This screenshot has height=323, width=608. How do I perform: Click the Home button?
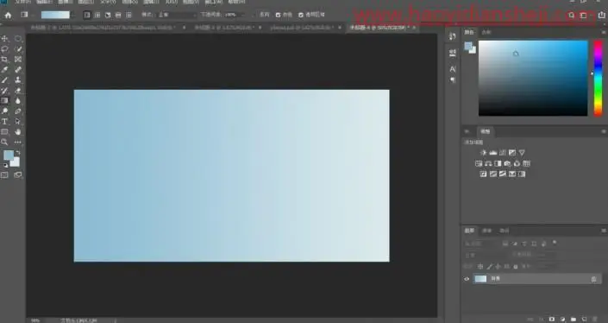[x=8, y=16]
